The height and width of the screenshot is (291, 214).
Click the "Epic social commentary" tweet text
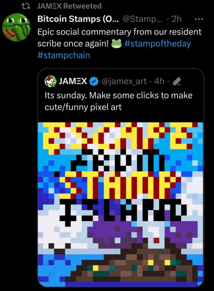[119, 32]
